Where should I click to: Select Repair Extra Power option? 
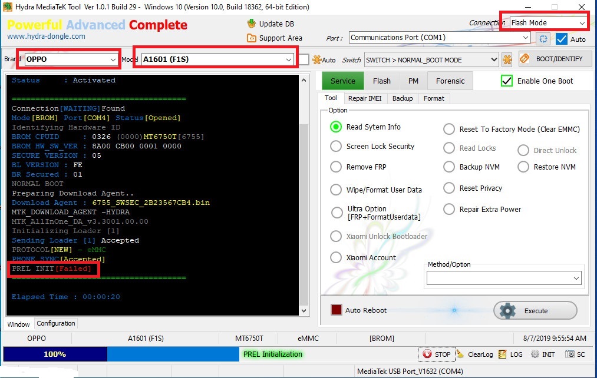[449, 209]
